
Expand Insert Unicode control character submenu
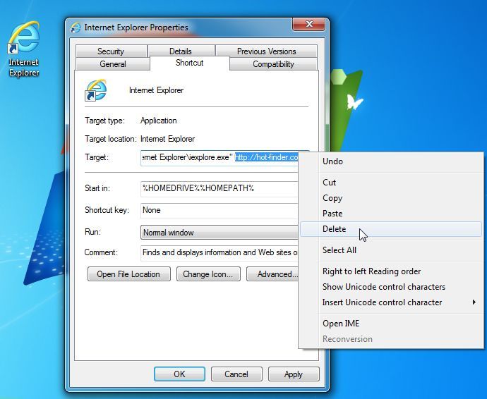coord(391,302)
